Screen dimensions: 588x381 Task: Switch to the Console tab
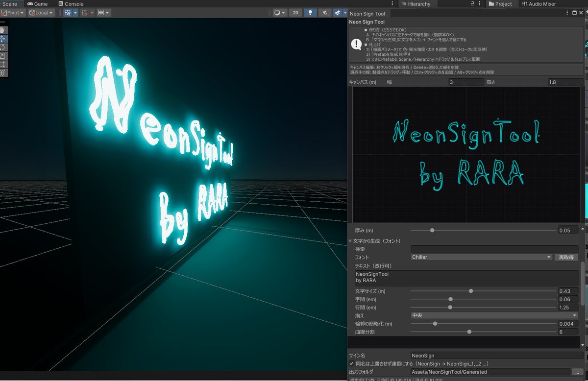[x=71, y=4]
